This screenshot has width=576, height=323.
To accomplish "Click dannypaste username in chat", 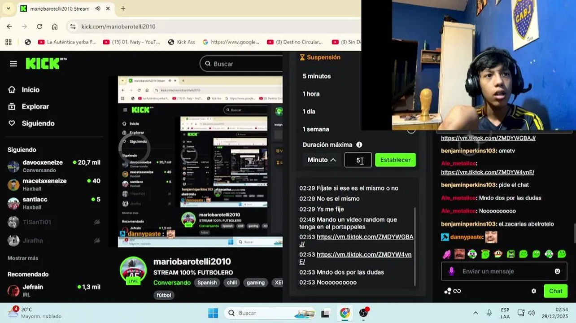I will click(x=467, y=237).
